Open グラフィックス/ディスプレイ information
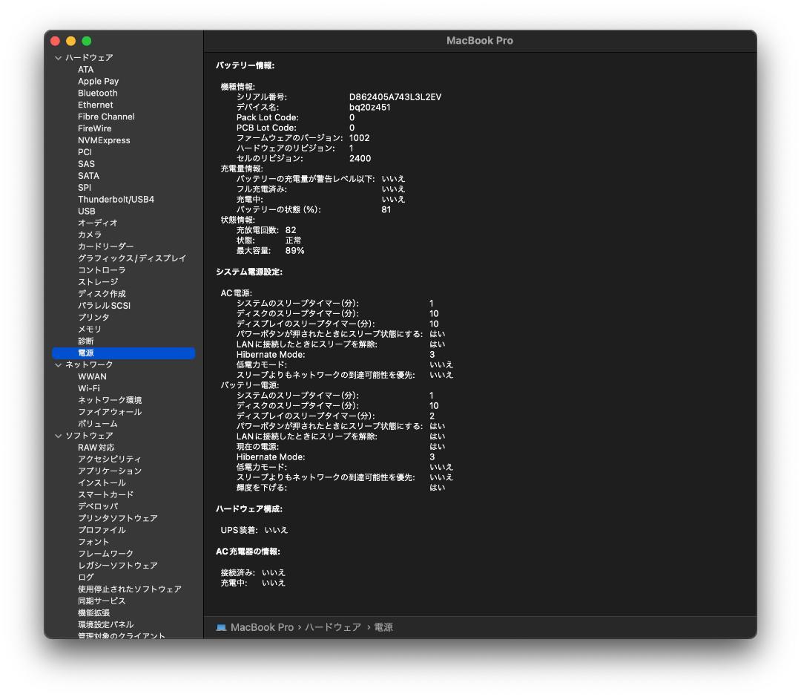 click(x=132, y=258)
